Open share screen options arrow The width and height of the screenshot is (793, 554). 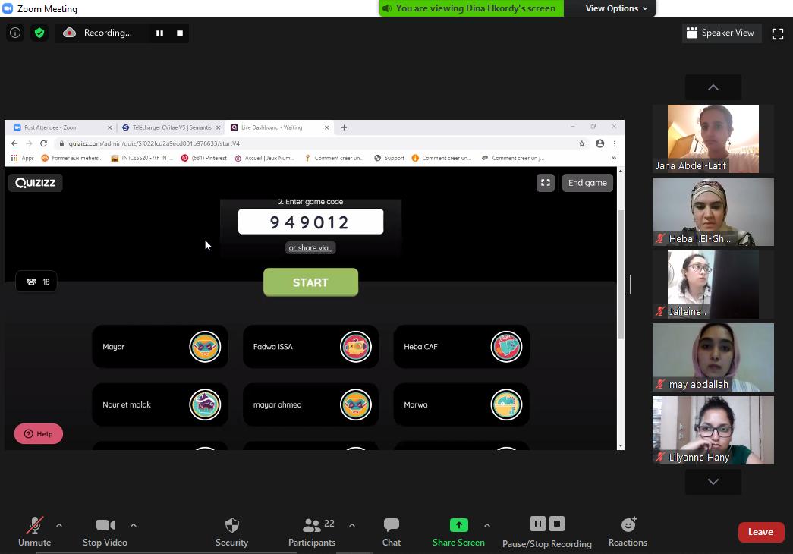[x=487, y=525]
